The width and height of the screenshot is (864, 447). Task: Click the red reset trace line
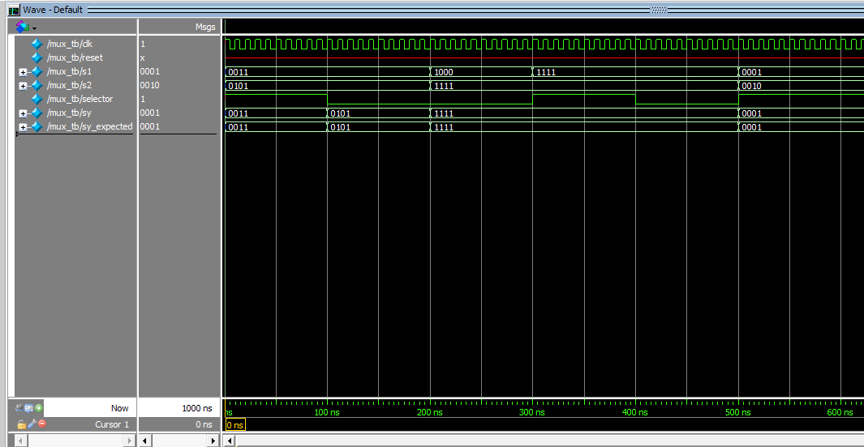point(544,57)
